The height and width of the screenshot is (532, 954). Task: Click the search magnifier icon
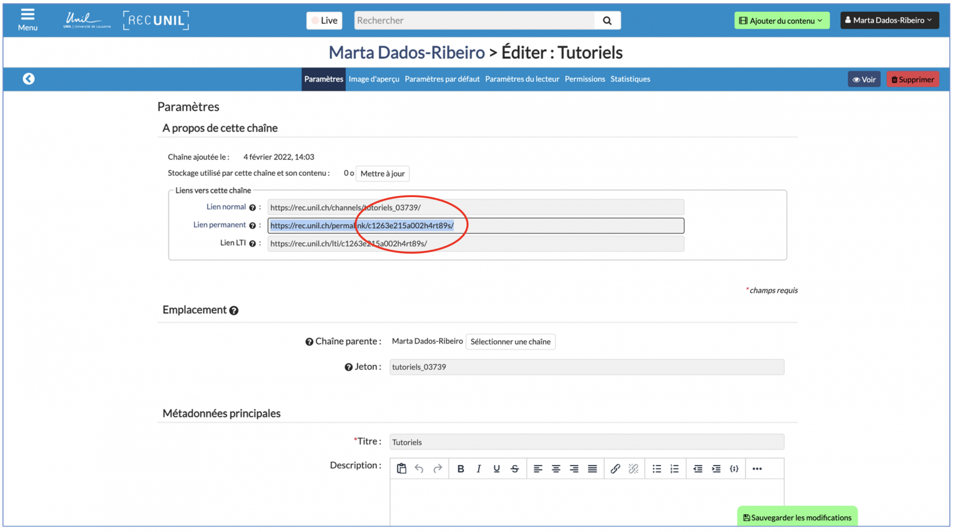pos(607,20)
